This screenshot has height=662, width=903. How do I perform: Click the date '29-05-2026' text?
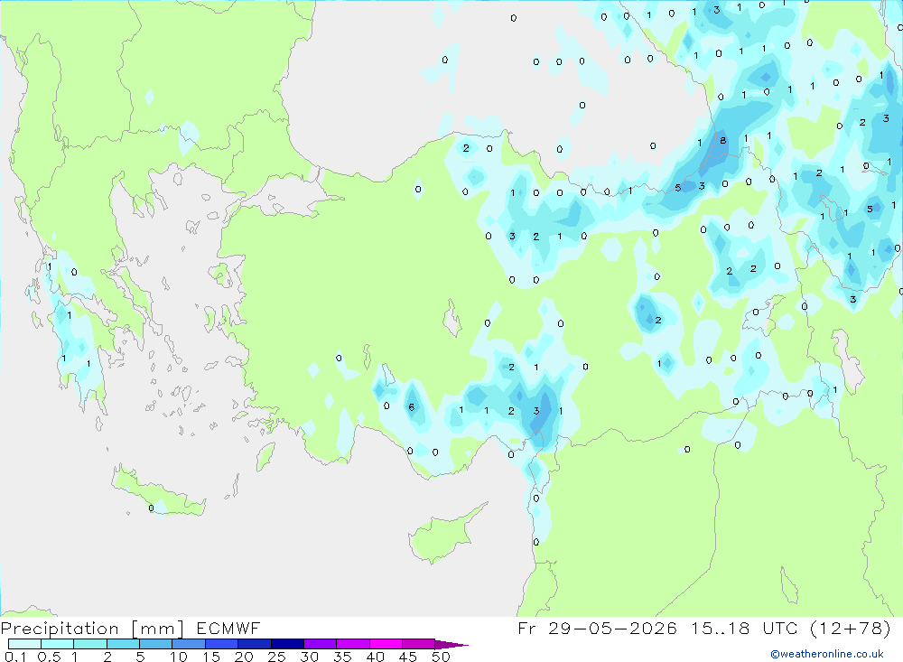coord(612,628)
